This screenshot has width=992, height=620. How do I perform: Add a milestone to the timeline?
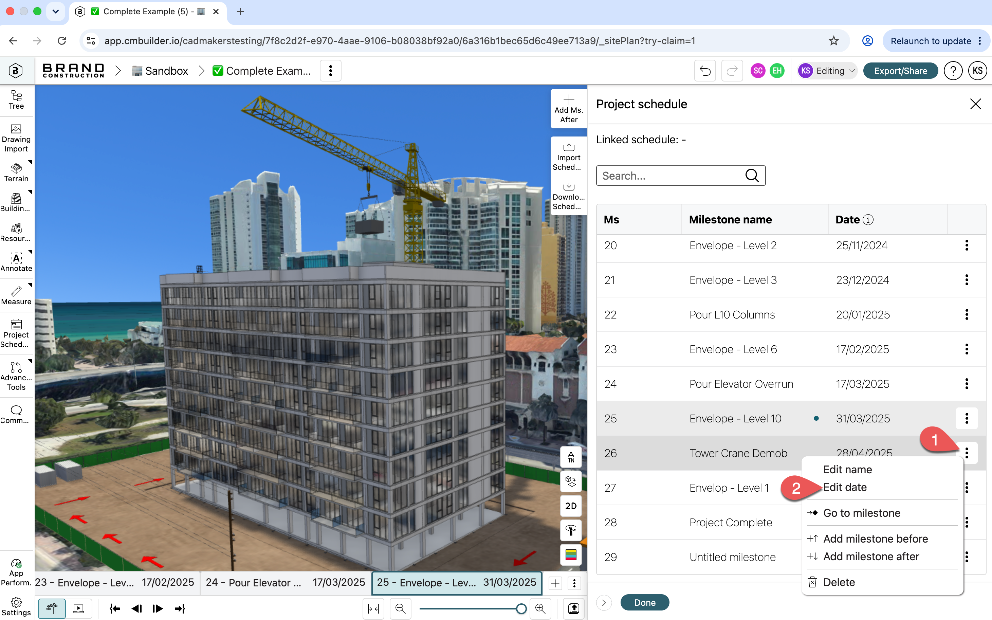(x=555, y=583)
